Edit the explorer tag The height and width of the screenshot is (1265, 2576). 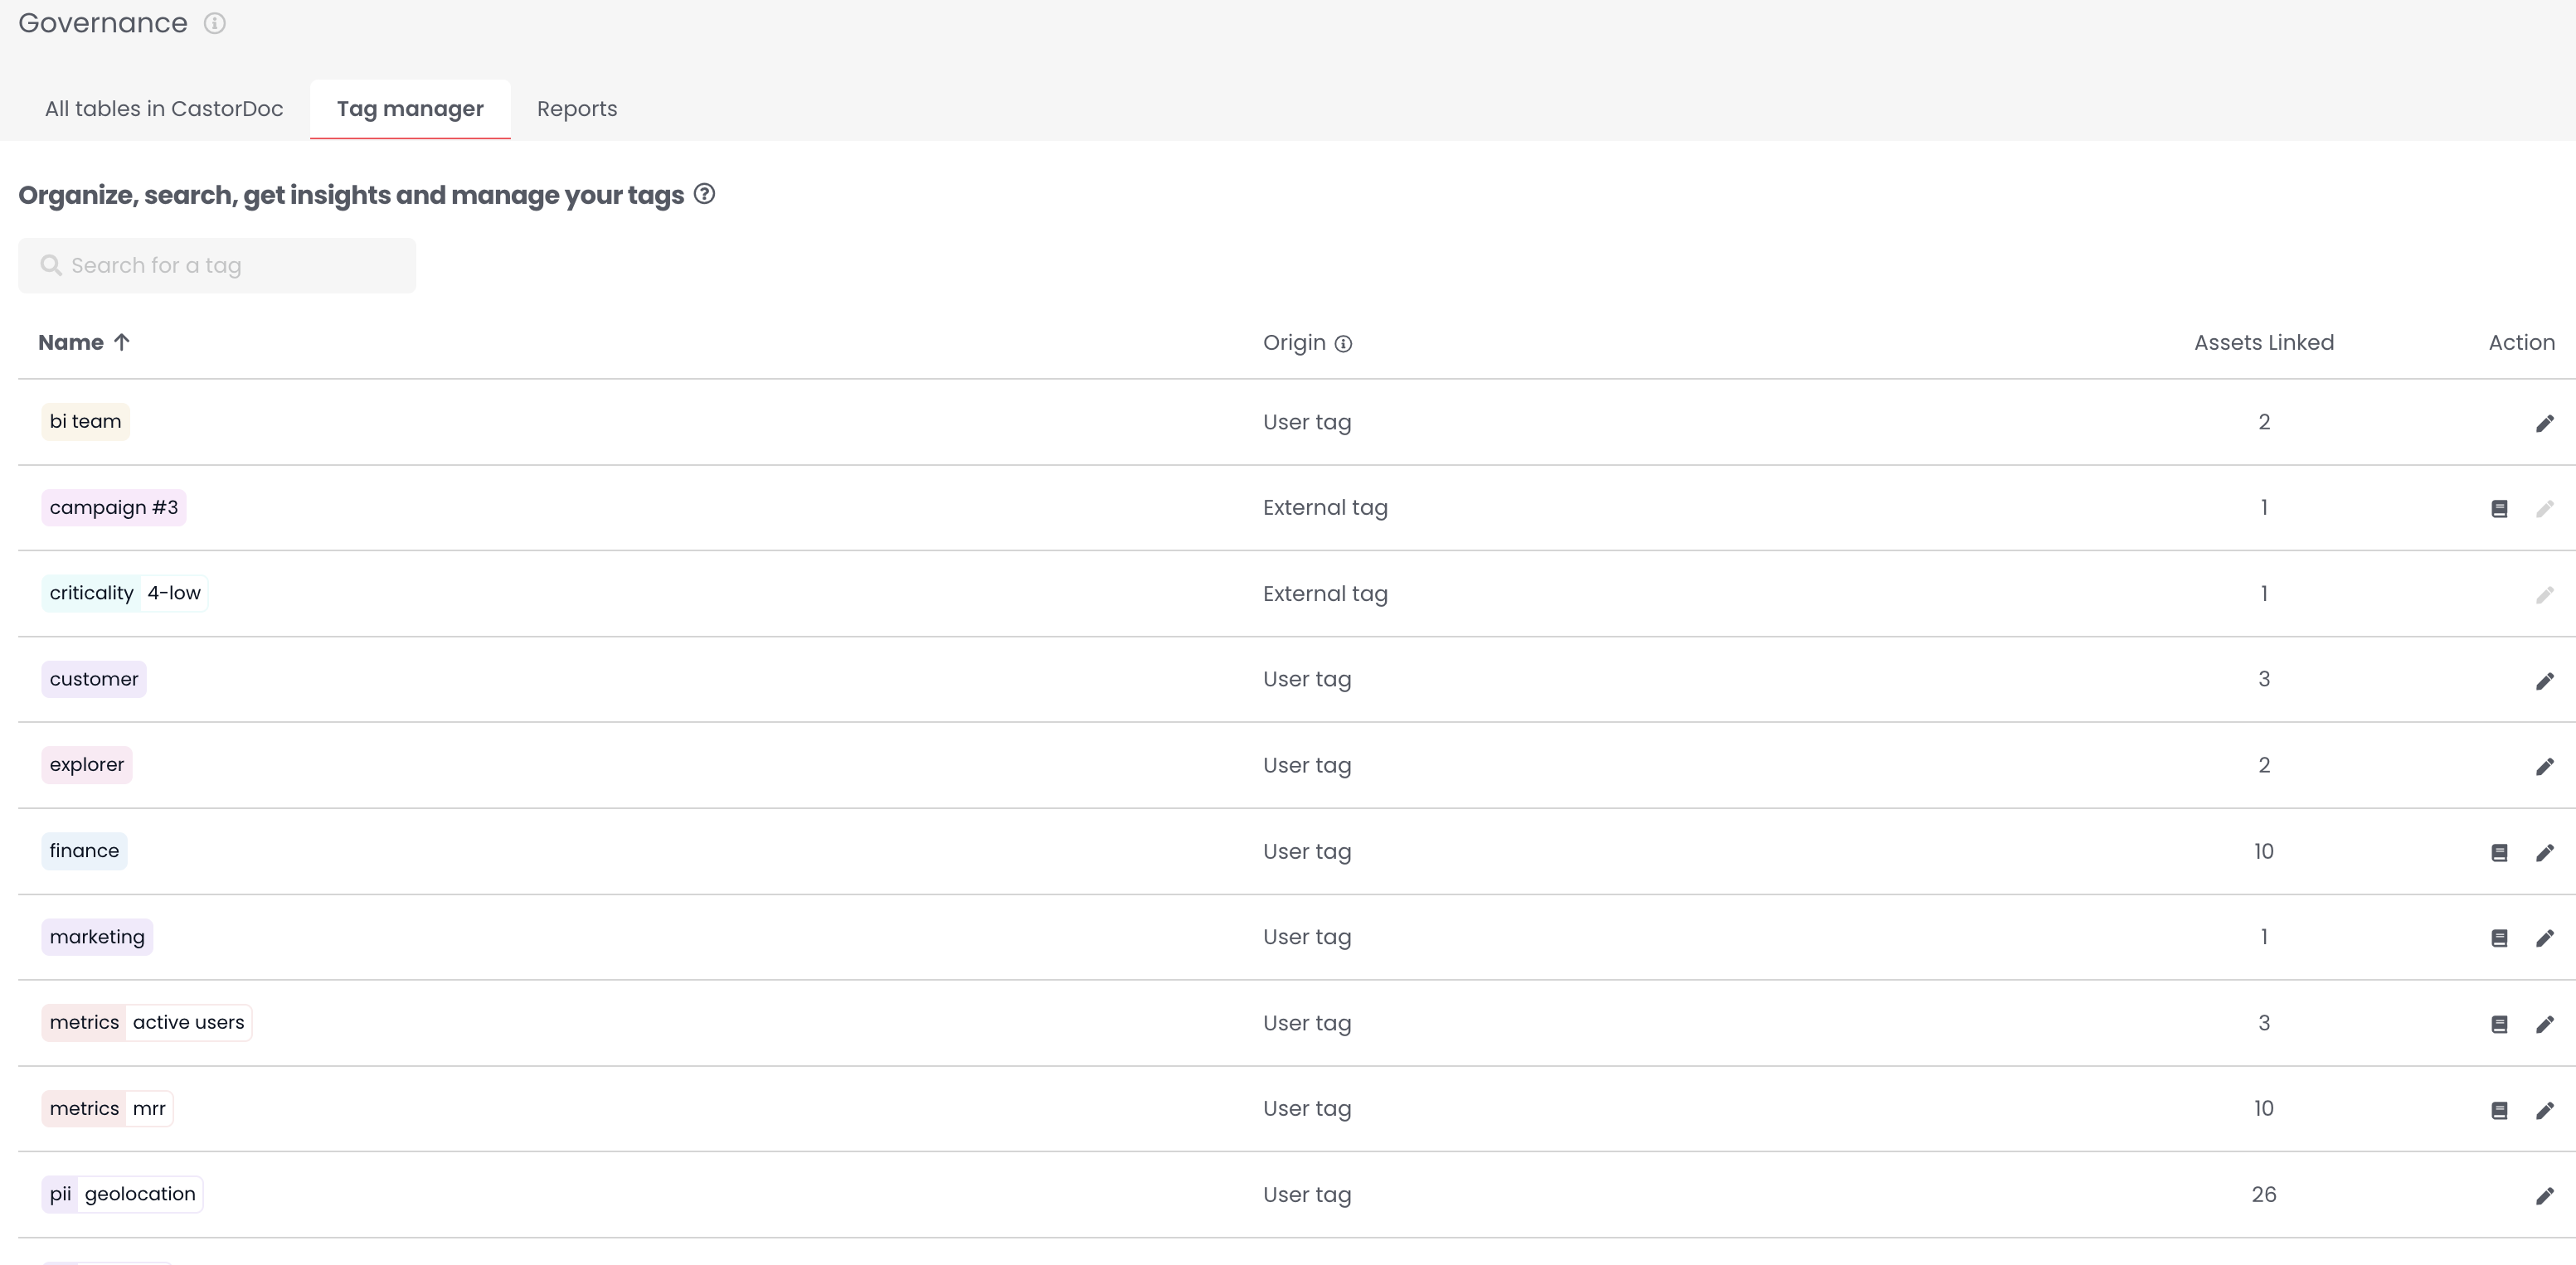(x=2544, y=768)
